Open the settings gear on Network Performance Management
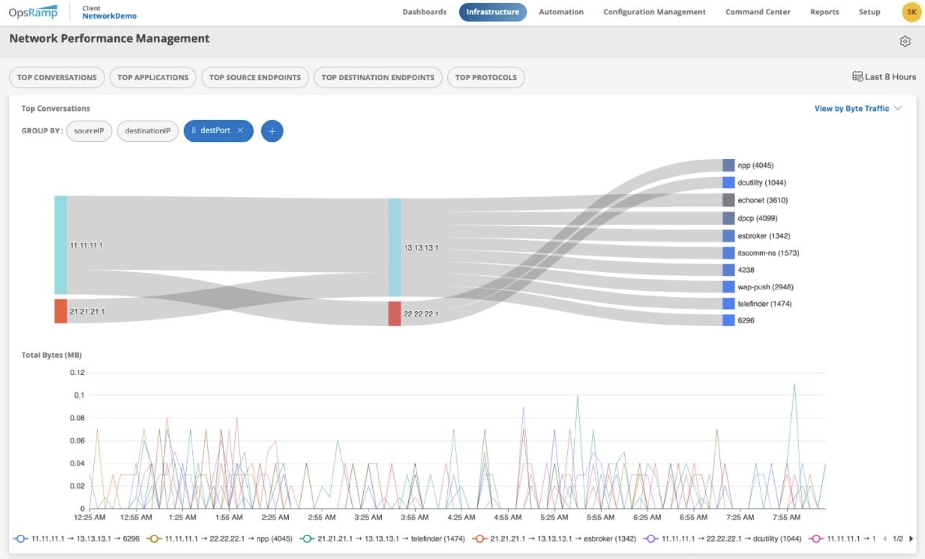 tap(905, 41)
